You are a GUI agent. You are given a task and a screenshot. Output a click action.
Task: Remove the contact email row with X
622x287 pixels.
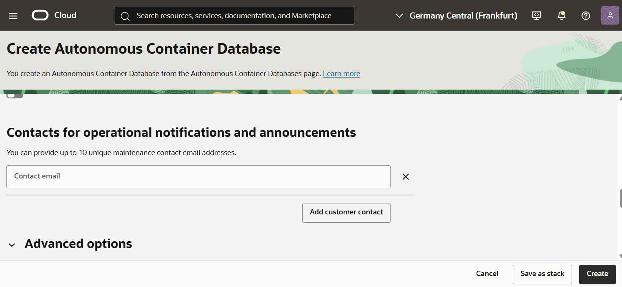[x=406, y=177]
